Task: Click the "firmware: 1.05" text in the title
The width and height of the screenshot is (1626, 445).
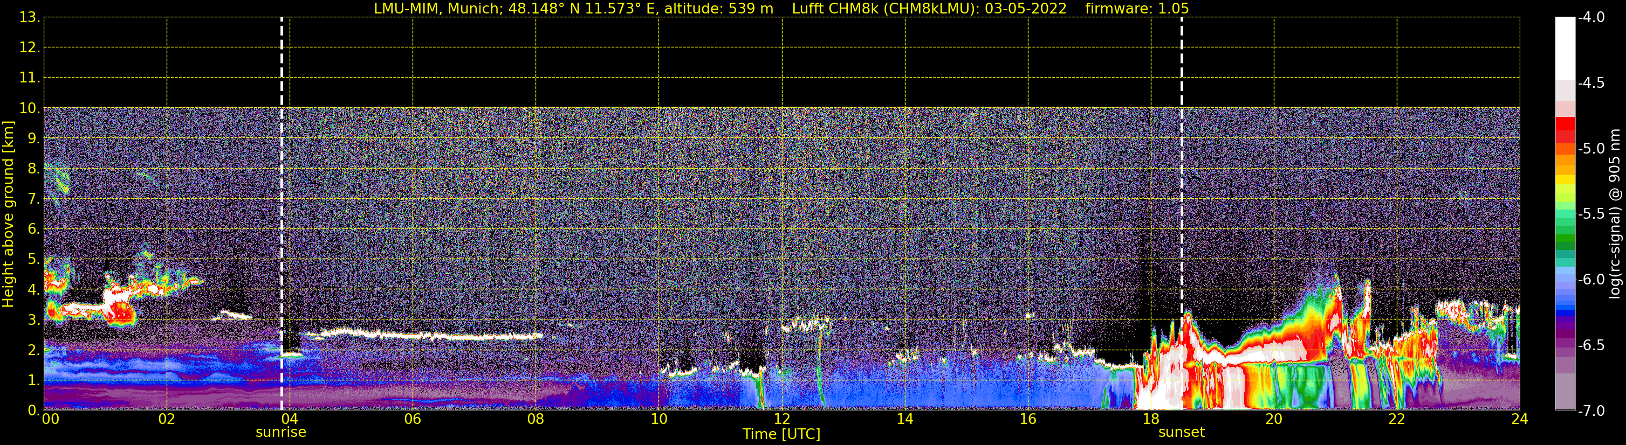Action: [1137, 9]
